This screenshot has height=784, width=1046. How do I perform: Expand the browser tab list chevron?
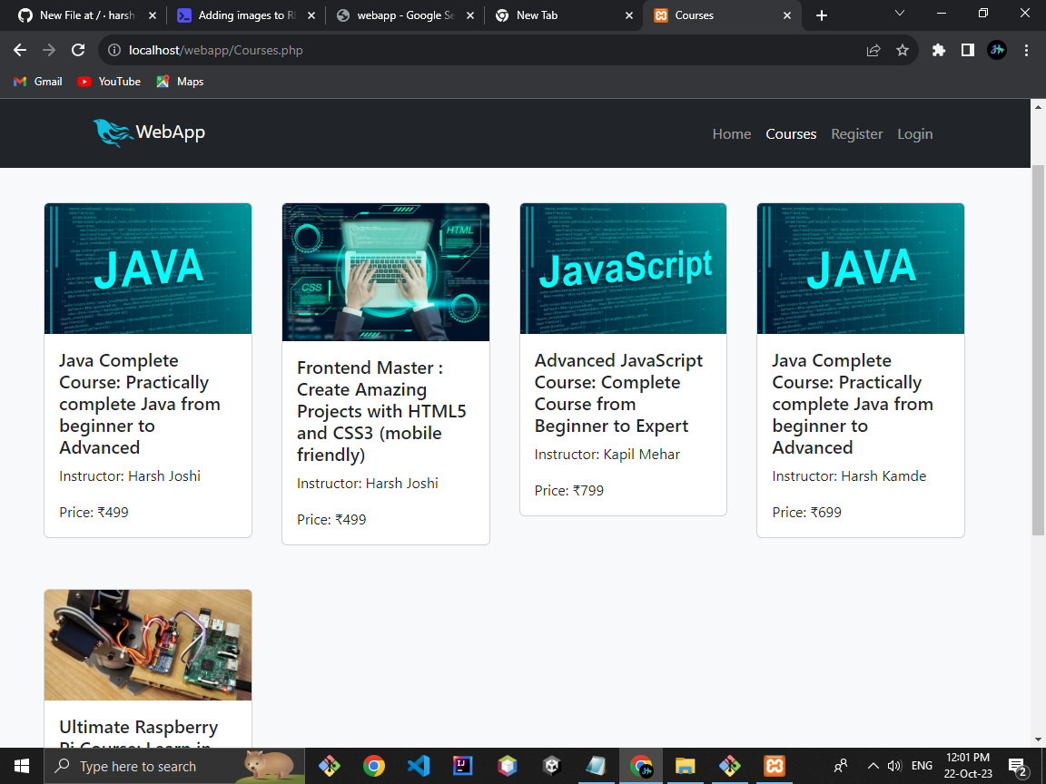pos(899,15)
